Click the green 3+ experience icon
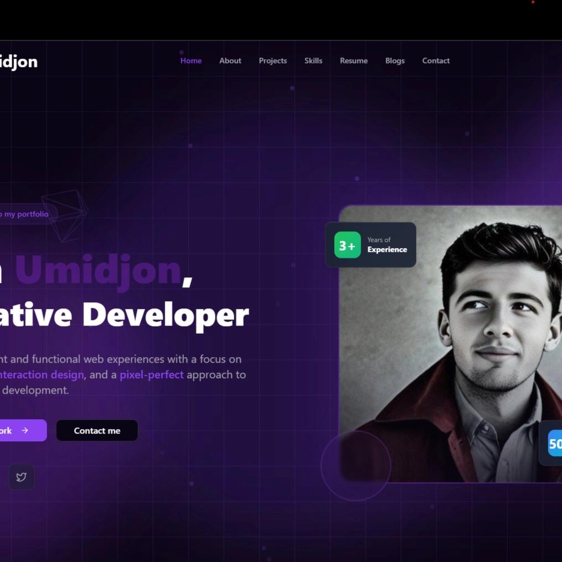Viewport: 562px width, 562px height. pyautogui.click(x=347, y=245)
